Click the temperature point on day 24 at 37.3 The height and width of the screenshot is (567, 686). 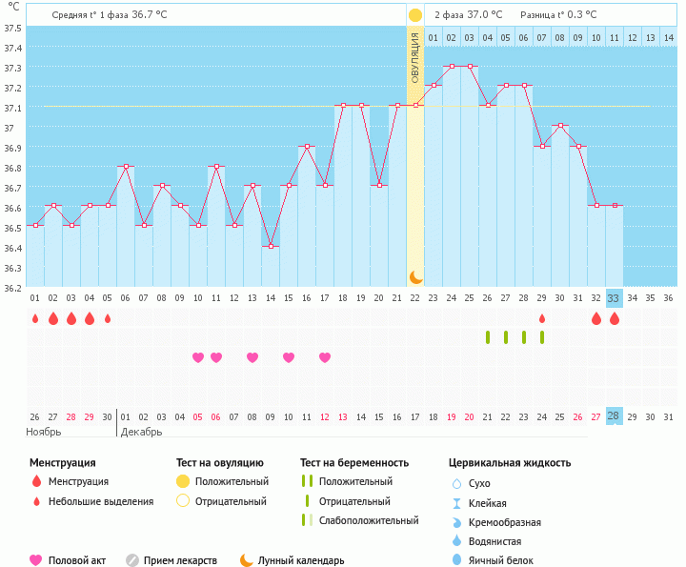(452, 67)
